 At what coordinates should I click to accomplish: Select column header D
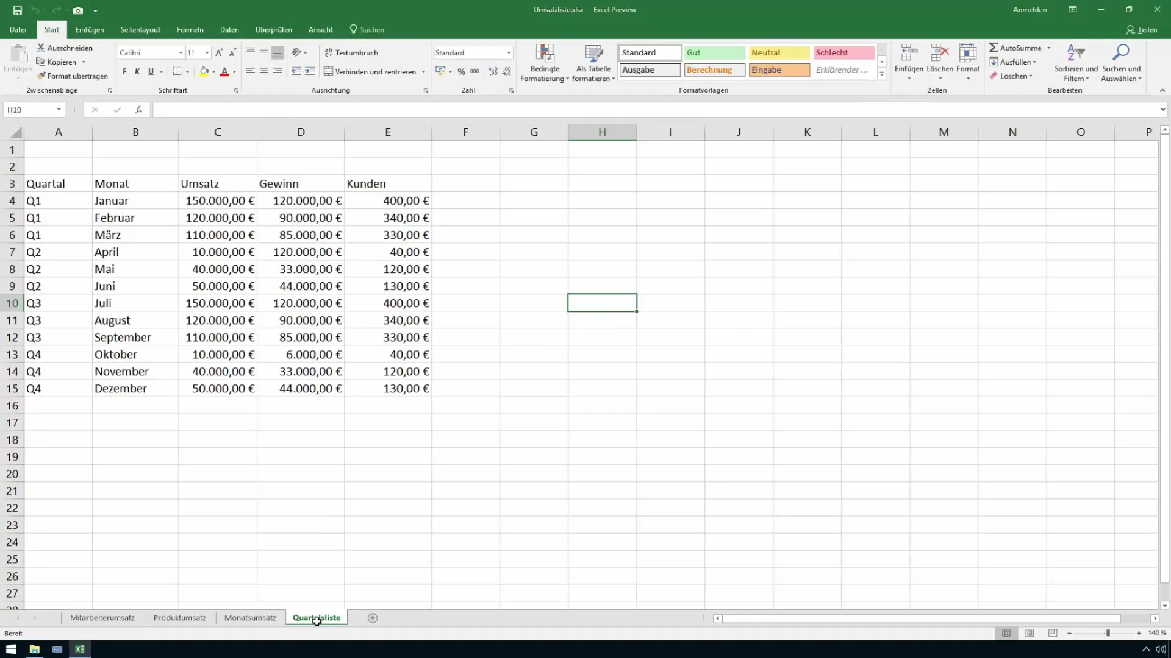(x=301, y=132)
